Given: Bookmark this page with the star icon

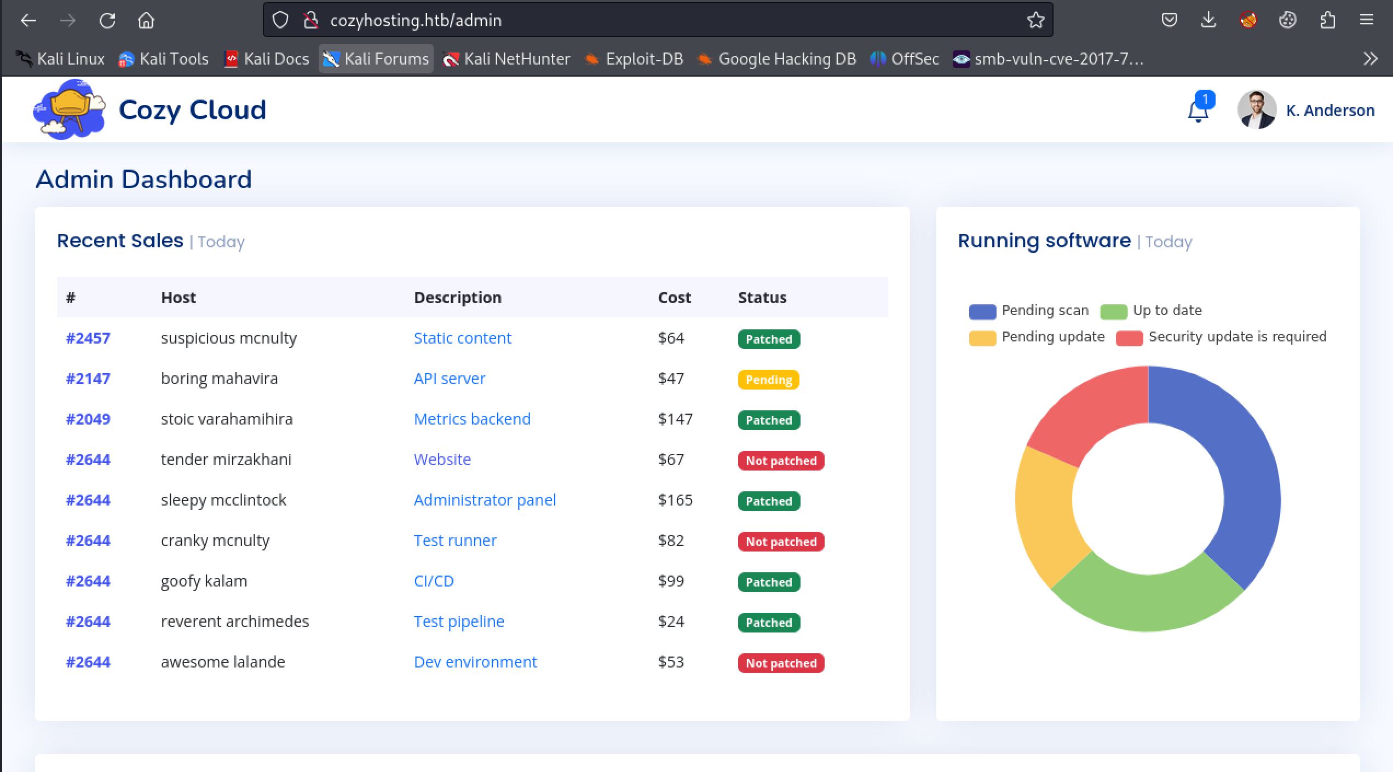Looking at the screenshot, I should pyautogui.click(x=1035, y=21).
